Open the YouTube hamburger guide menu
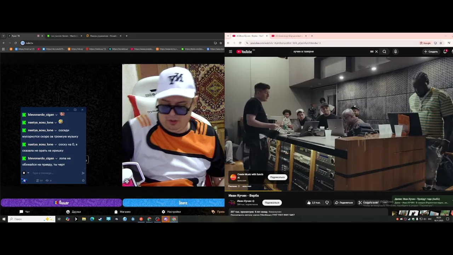 tap(230, 52)
